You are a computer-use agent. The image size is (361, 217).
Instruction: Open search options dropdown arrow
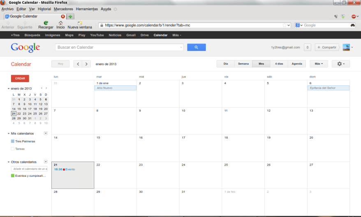181,47
